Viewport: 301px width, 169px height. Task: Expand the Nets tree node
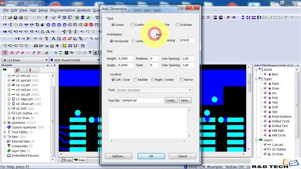pyautogui.click(x=5, y=137)
